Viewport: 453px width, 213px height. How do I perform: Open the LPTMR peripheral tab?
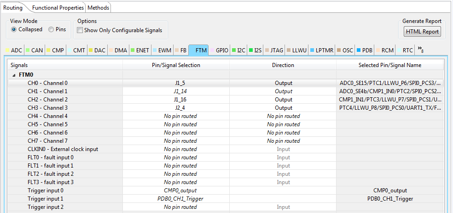[x=322, y=50]
